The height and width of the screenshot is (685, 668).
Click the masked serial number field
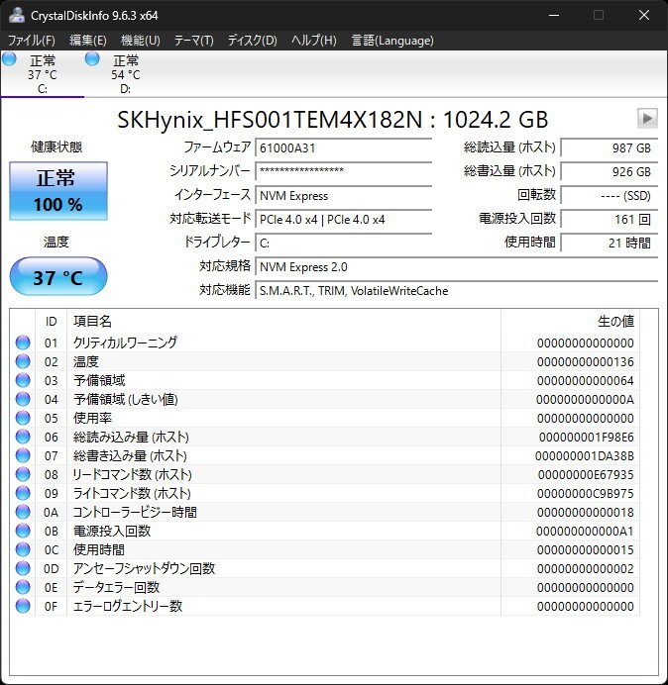pyautogui.click(x=344, y=171)
